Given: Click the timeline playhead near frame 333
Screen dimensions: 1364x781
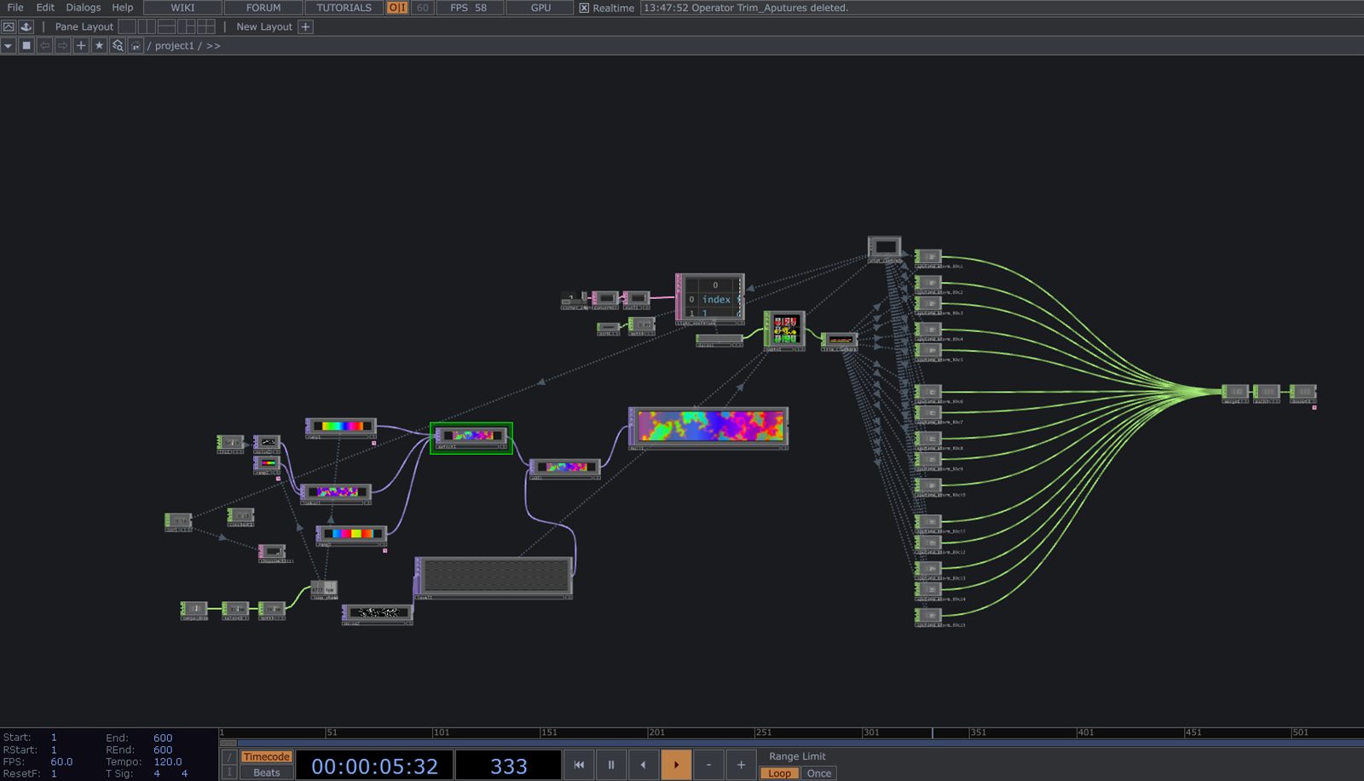Looking at the screenshot, I should (932, 732).
